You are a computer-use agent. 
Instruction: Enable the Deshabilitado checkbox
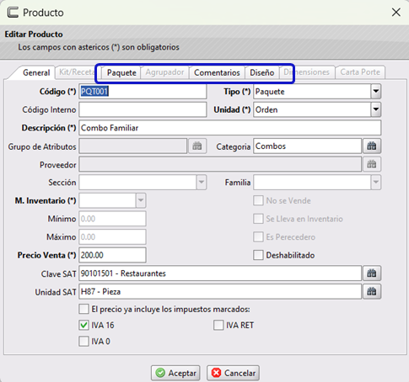click(x=258, y=255)
